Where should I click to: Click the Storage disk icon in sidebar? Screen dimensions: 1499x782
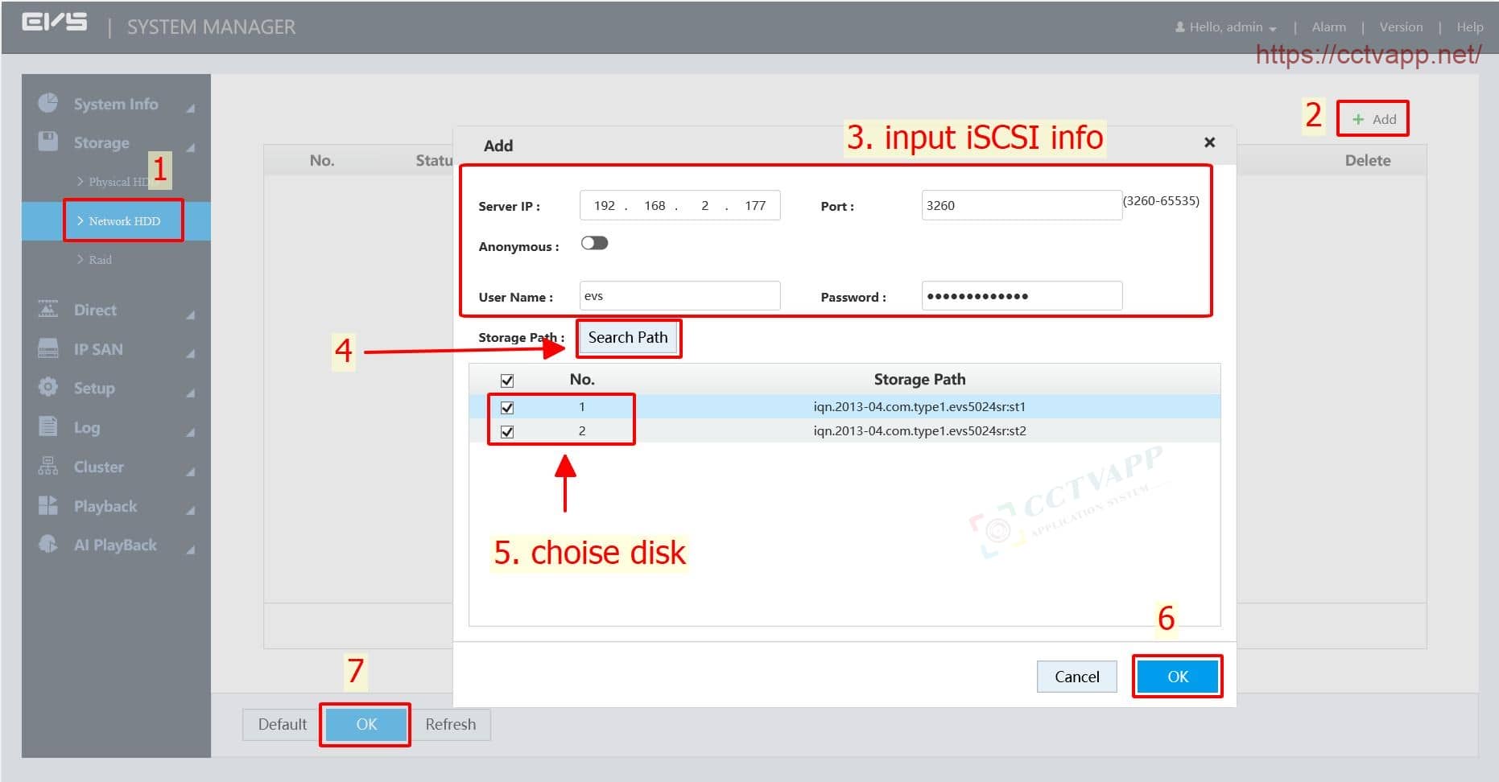click(48, 142)
